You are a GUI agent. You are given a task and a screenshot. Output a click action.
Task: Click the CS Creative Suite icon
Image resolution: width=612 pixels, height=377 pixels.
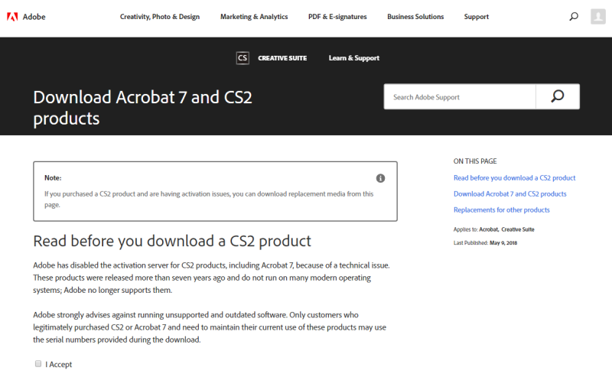[x=243, y=58]
